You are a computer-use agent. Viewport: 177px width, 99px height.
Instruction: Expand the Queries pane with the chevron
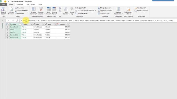coord(2,21)
